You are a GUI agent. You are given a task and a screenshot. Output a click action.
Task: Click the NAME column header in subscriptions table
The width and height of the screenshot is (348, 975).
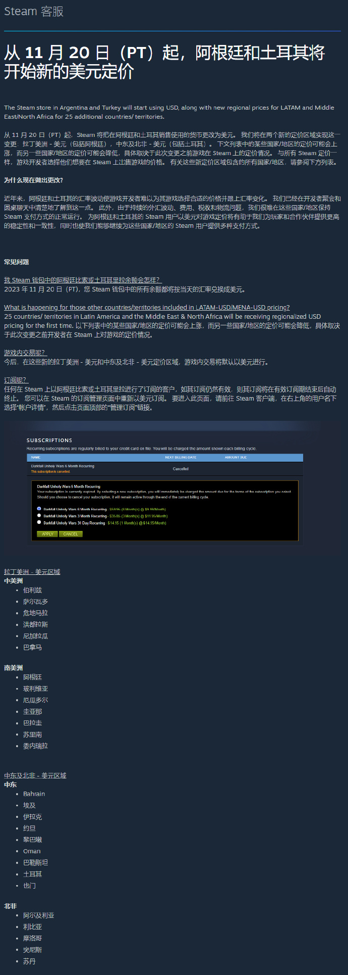pyautogui.click(x=36, y=457)
